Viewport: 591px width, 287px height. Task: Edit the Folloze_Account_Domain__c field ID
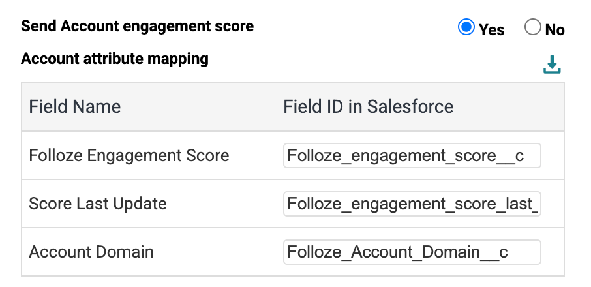click(x=412, y=252)
